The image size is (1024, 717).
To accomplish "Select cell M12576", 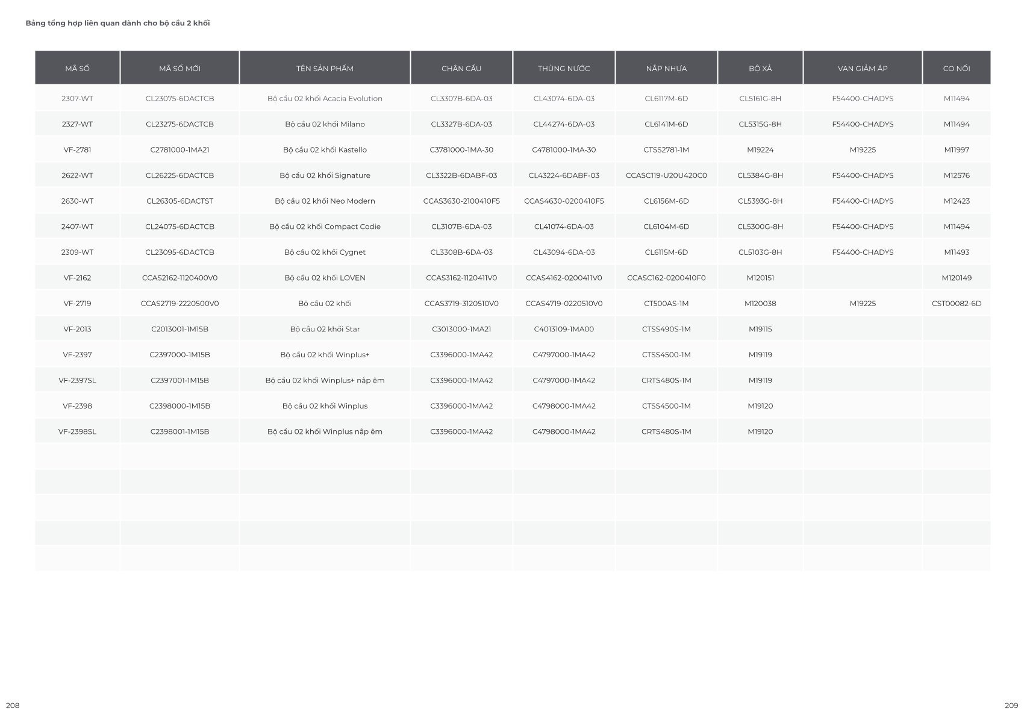I will coord(957,175).
